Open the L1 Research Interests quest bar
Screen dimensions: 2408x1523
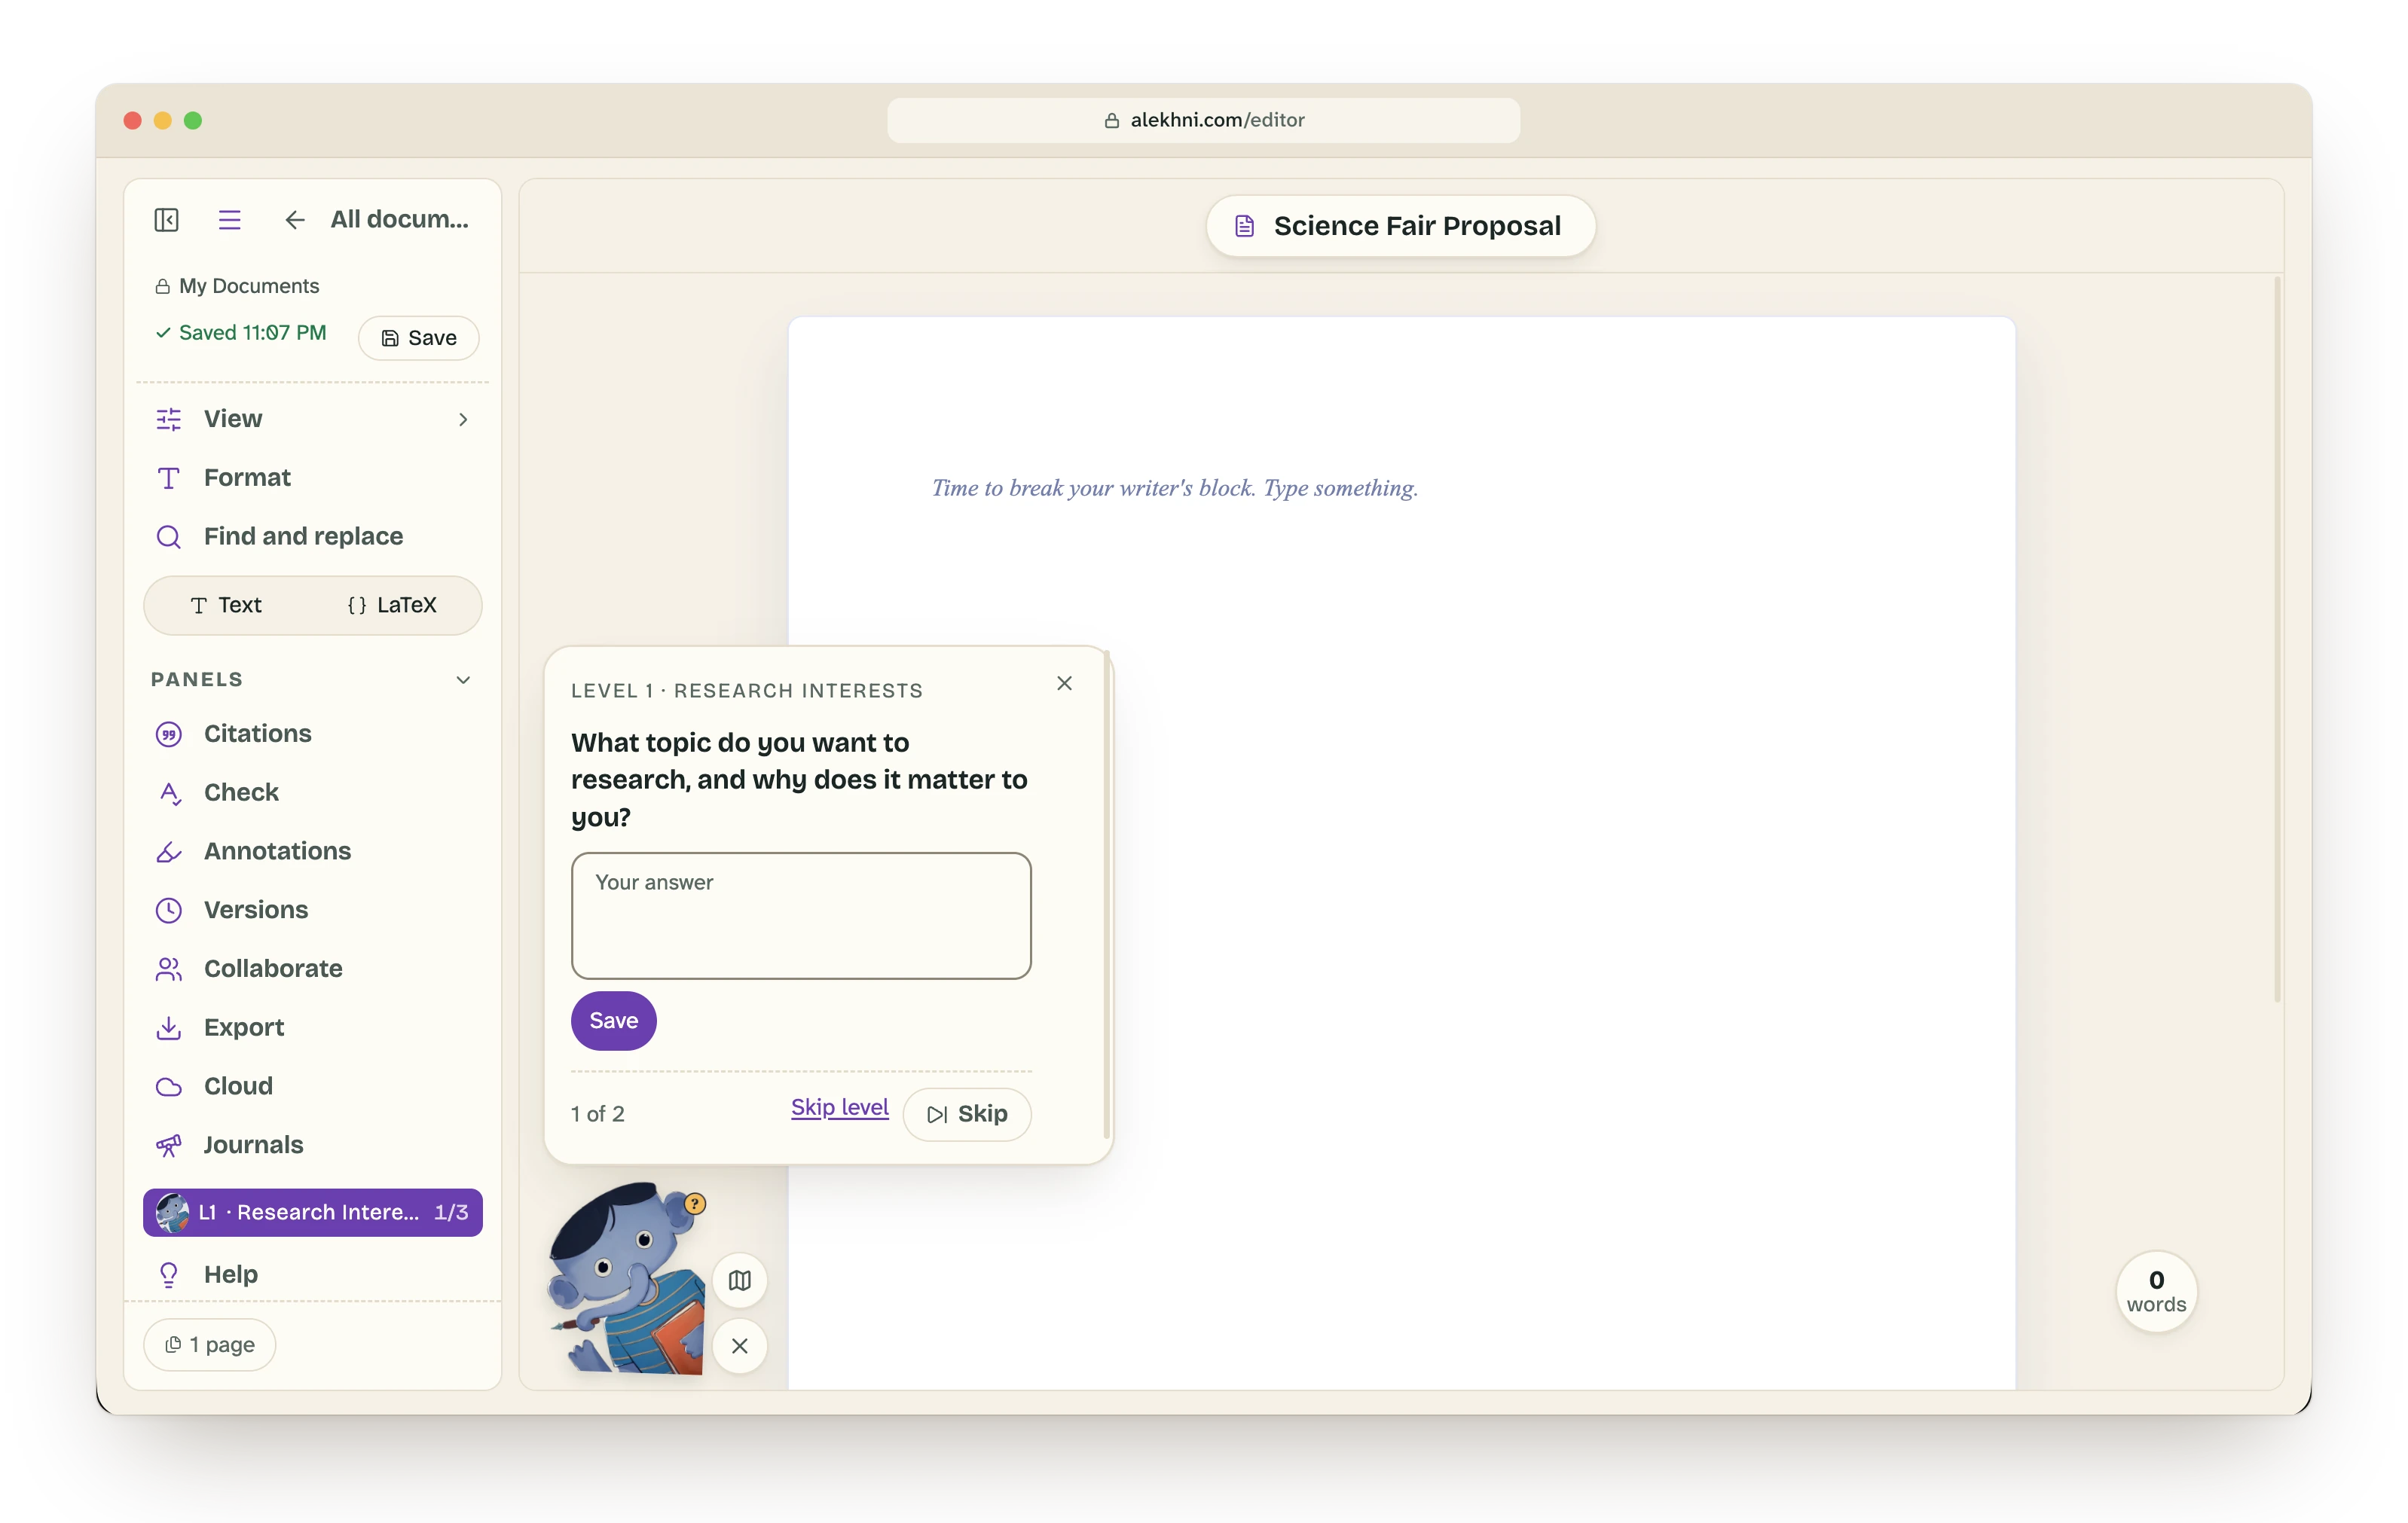tap(312, 1213)
